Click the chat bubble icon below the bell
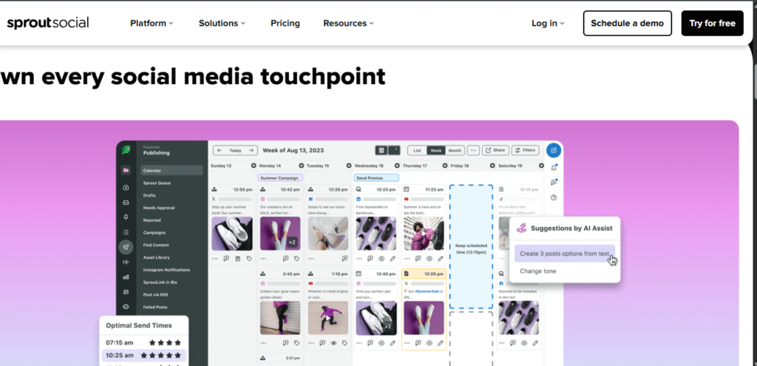757x366 pixels. click(x=554, y=183)
